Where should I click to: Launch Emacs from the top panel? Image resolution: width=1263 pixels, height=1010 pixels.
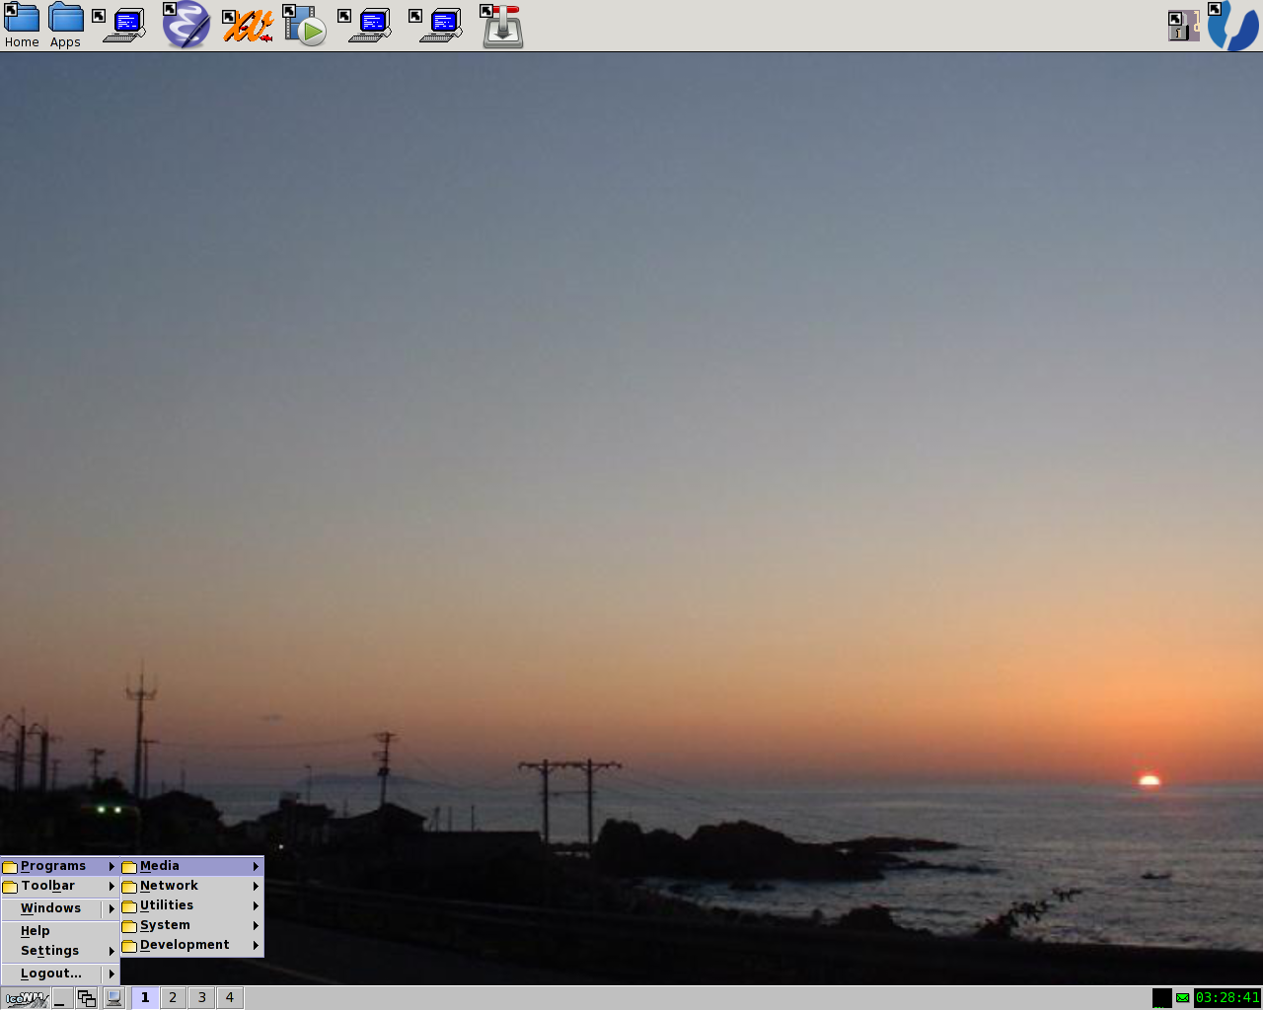186,26
